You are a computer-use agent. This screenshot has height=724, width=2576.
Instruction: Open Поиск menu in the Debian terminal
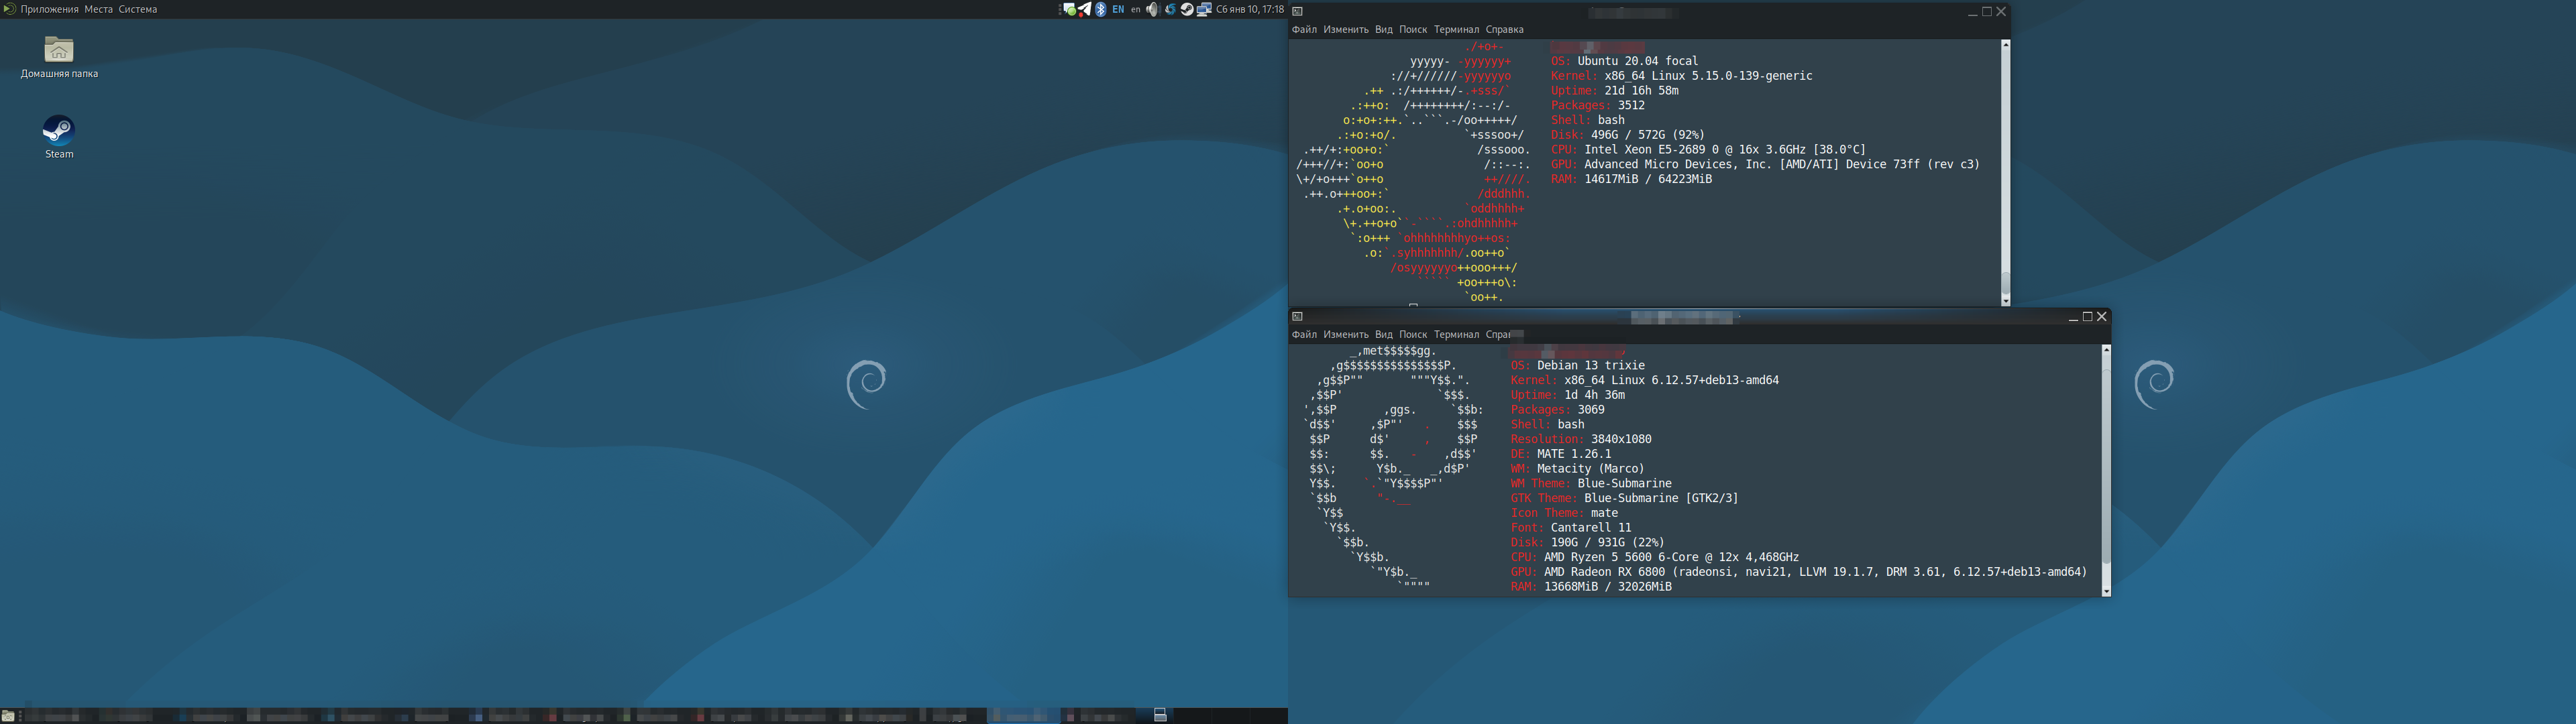click(x=1413, y=335)
